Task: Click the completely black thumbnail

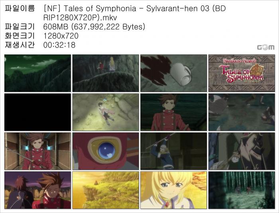Action: click(37, 112)
